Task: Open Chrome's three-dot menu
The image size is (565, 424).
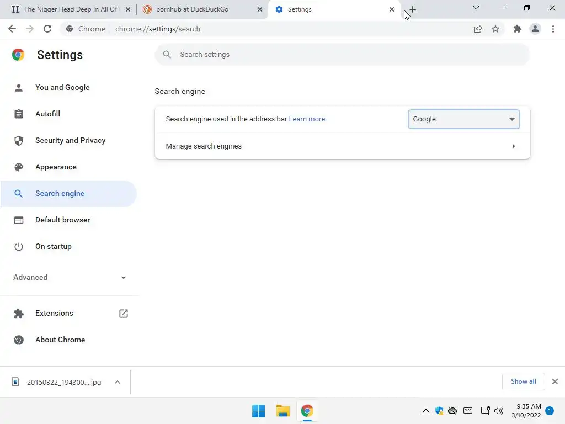Action: [x=553, y=29]
